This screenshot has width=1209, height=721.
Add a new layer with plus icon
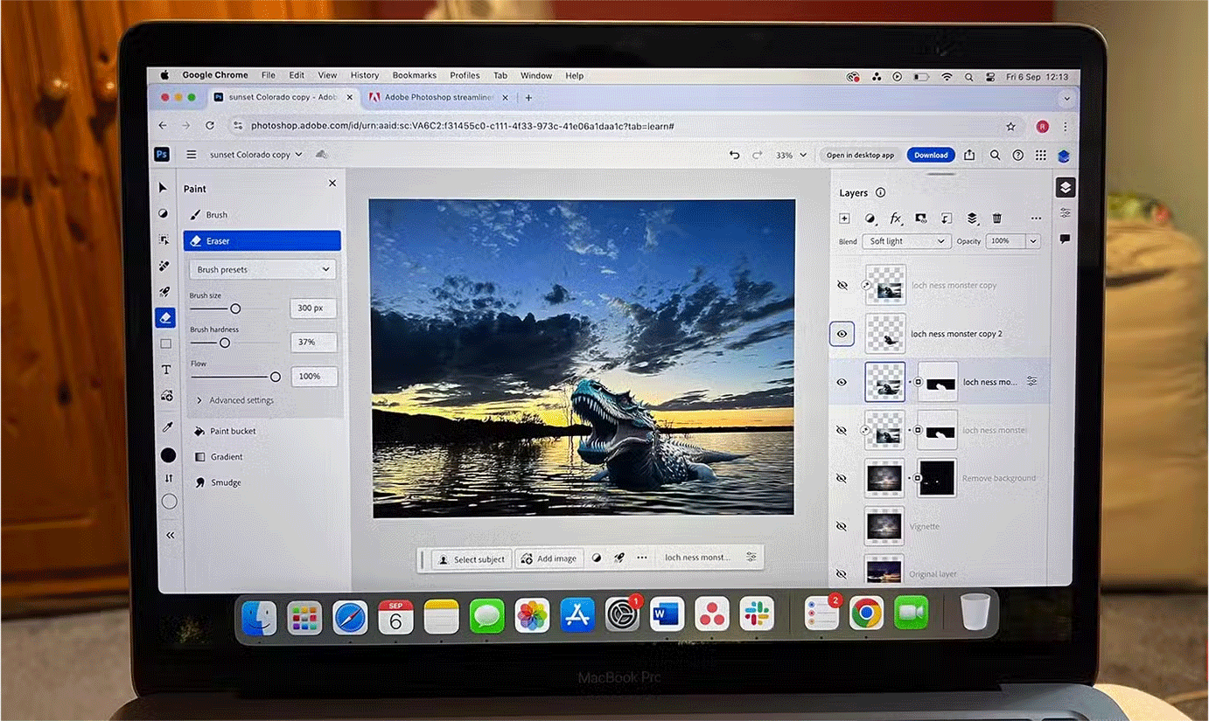(844, 218)
